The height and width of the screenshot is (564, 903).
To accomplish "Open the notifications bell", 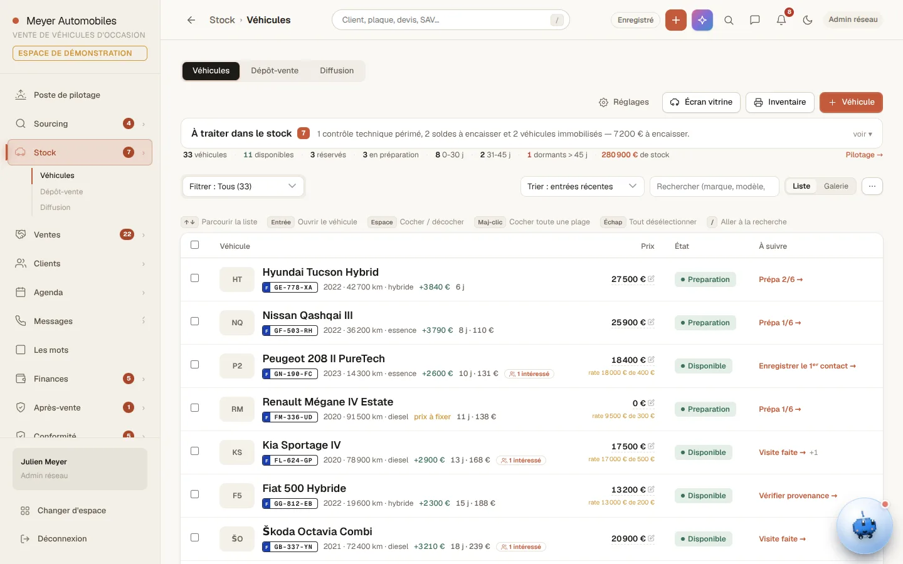I will (781, 20).
